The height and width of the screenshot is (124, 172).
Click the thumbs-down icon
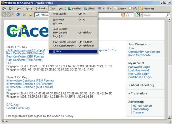pyautogui.click(x=99, y=8)
